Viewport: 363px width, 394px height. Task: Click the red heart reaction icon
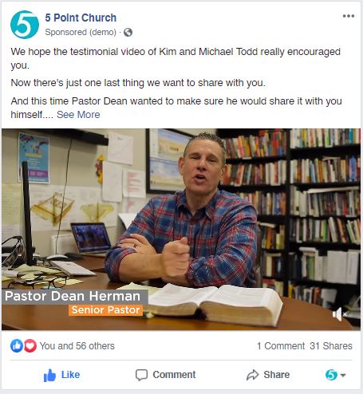tap(30, 346)
